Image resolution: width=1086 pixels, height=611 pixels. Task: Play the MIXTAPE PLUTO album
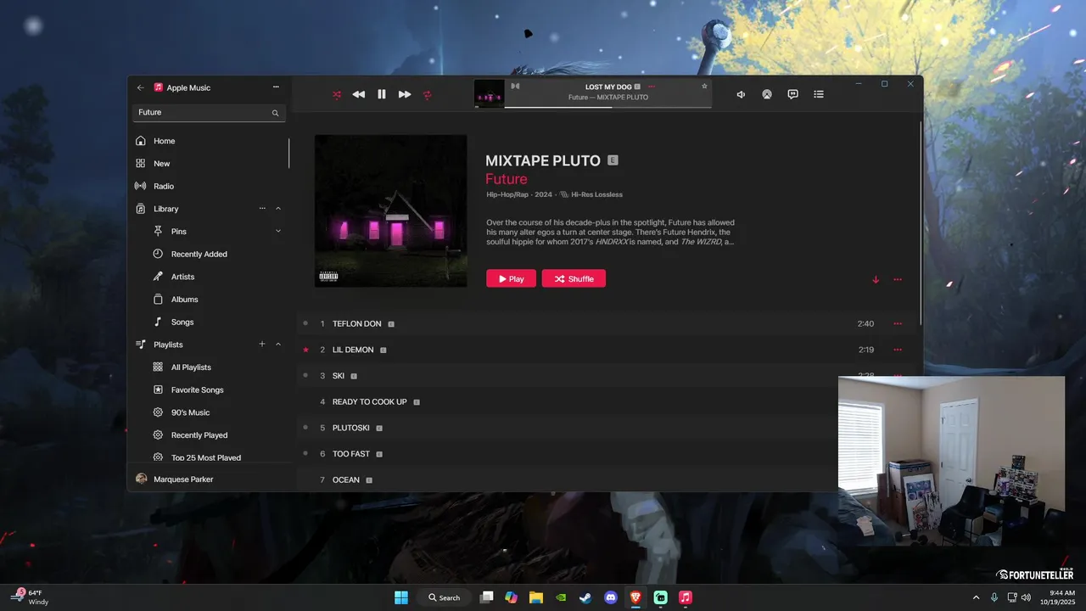tap(511, 278)
